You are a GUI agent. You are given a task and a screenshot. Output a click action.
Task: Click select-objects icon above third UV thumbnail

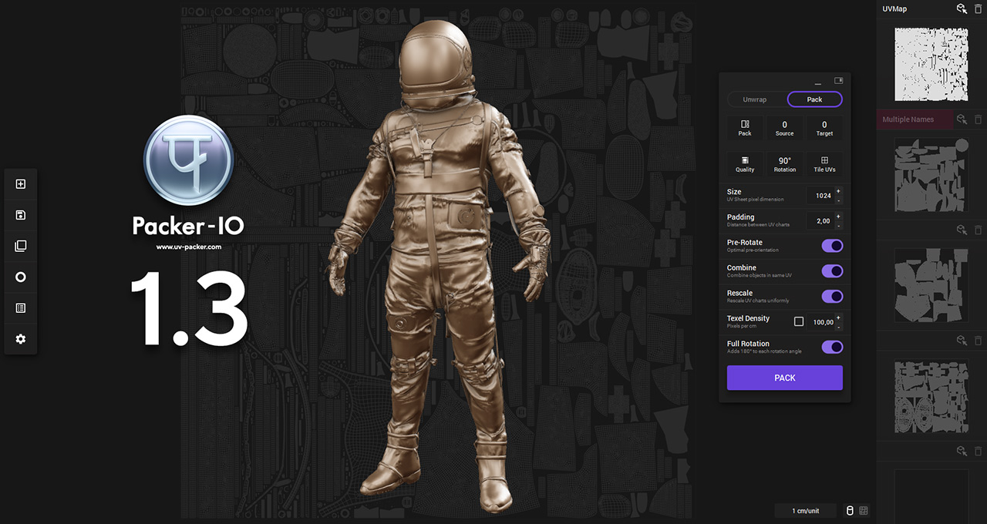[962, 230]
